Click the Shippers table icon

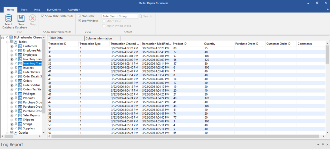pos(20,120)
